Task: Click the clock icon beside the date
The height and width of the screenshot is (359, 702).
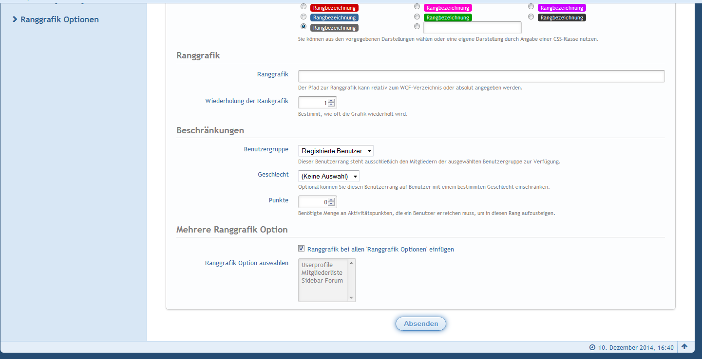Action: tap(592, 347)
